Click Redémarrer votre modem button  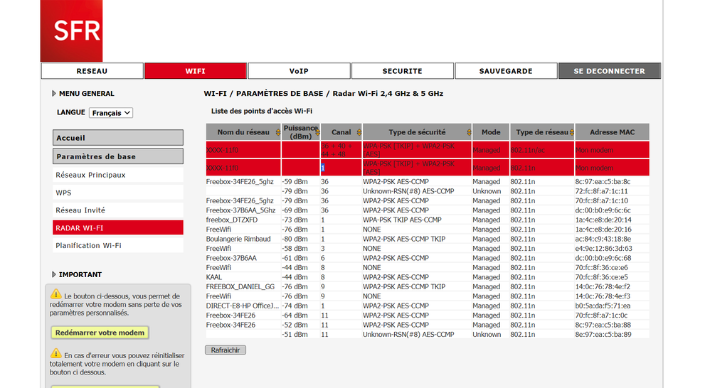click(100, 333)
